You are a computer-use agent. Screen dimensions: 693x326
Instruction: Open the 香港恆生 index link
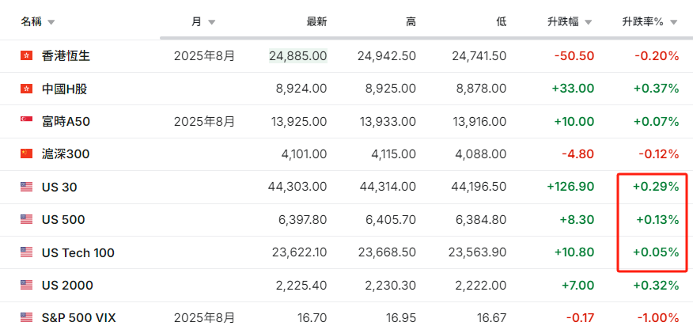coord(66,55)
